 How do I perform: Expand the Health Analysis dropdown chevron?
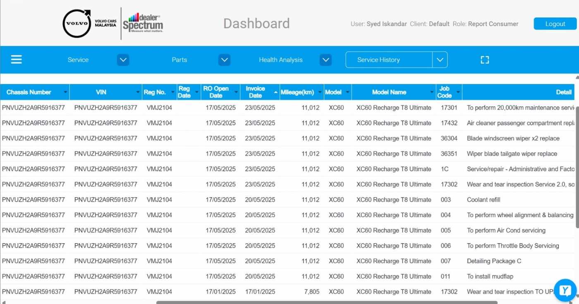coord(325,60)
